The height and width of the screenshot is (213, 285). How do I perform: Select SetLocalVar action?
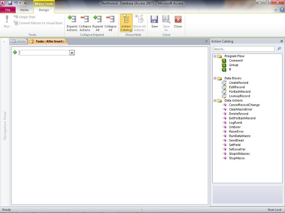click(x=237, y=149)
